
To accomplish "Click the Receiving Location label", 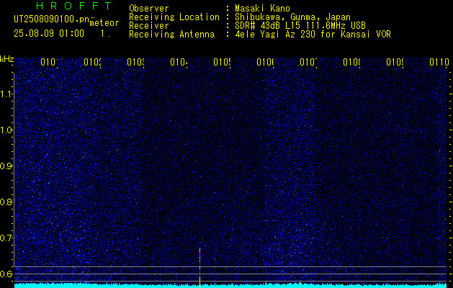I will [174, 17].
